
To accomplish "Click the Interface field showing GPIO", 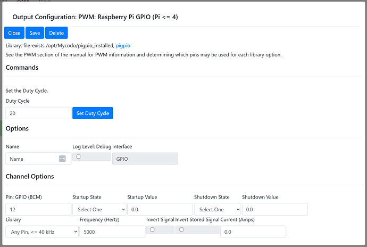I will (x=145, y=159).
